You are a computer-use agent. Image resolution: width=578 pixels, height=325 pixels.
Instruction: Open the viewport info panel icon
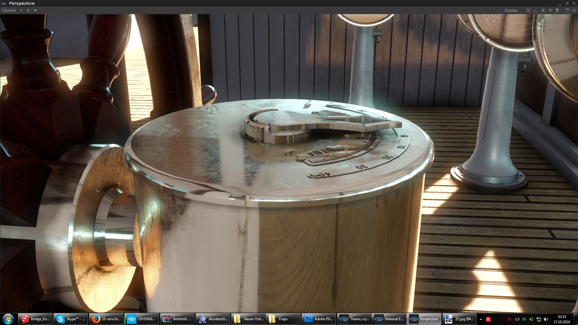(x=567, y=10)
